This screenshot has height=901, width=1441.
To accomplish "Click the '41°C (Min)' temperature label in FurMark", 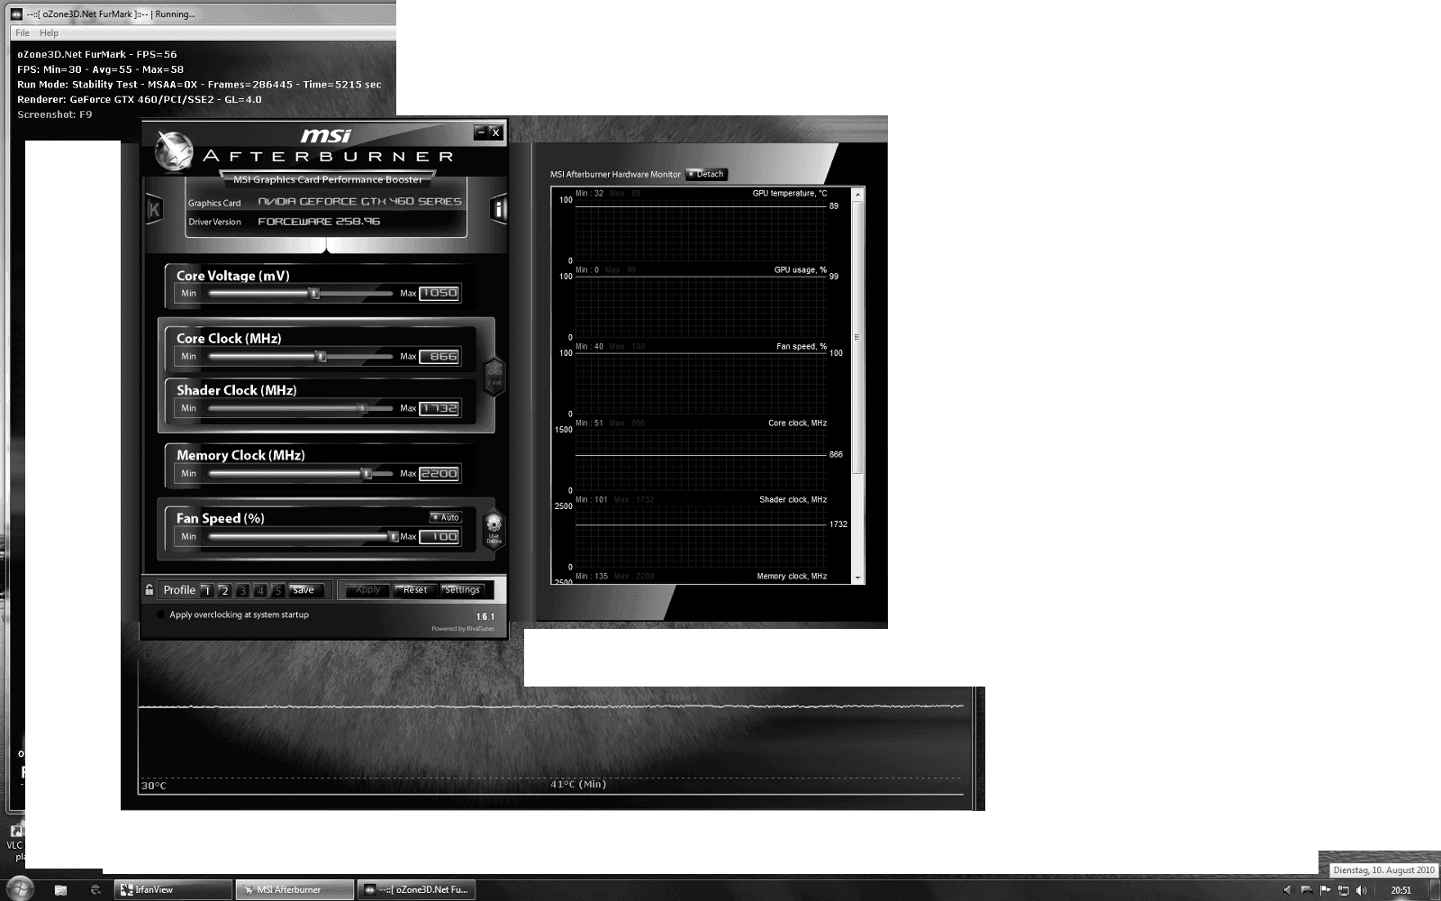I will point(578,784).
